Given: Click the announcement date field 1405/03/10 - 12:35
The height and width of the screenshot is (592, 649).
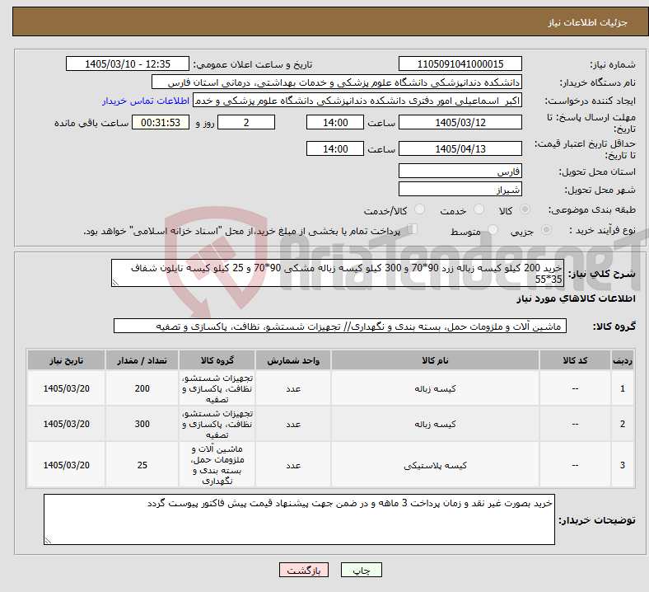Looking at the screenshot, I should tap(128, 63).
